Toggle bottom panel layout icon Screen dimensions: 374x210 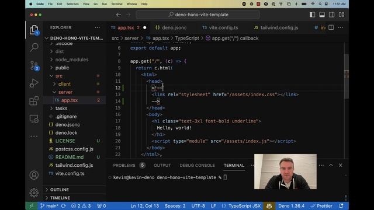pyautogui.click(x=322, y=15)
